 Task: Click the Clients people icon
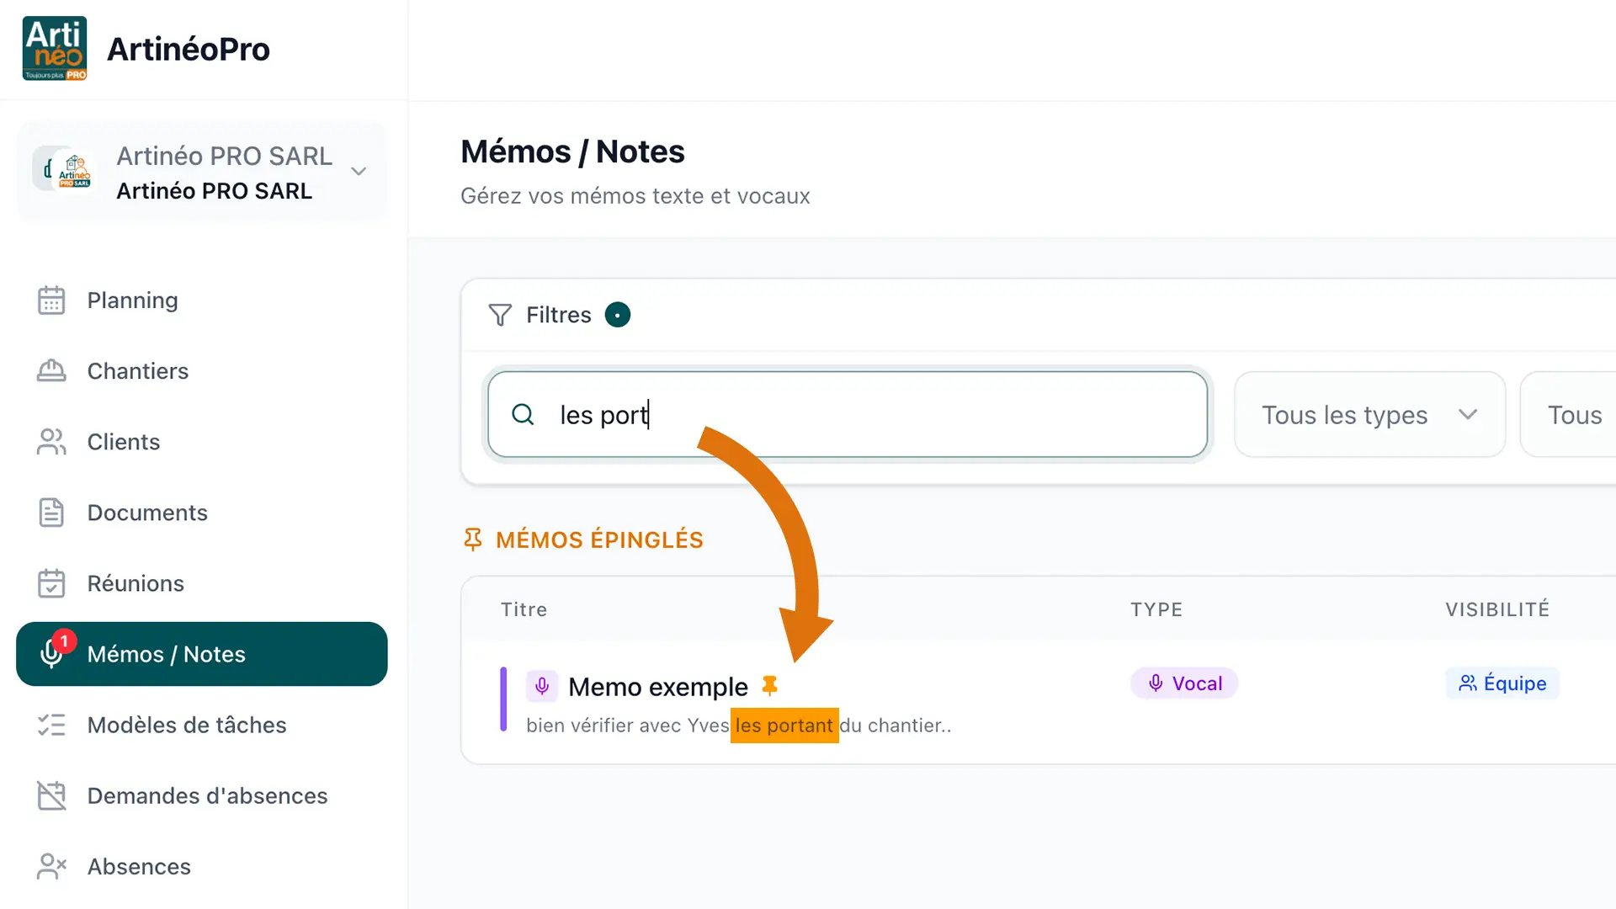51,442
